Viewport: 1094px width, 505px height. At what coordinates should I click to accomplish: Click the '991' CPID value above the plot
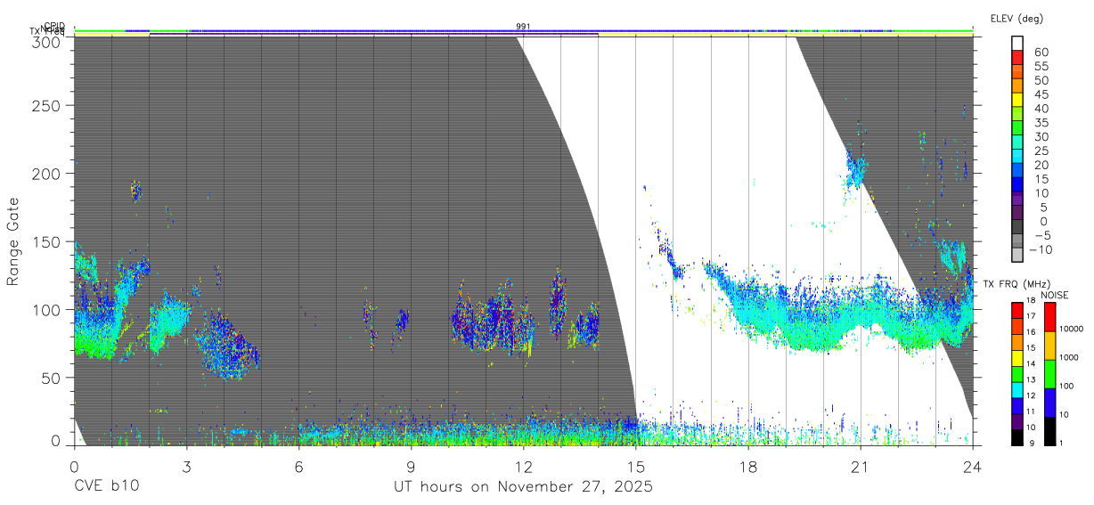524,27
